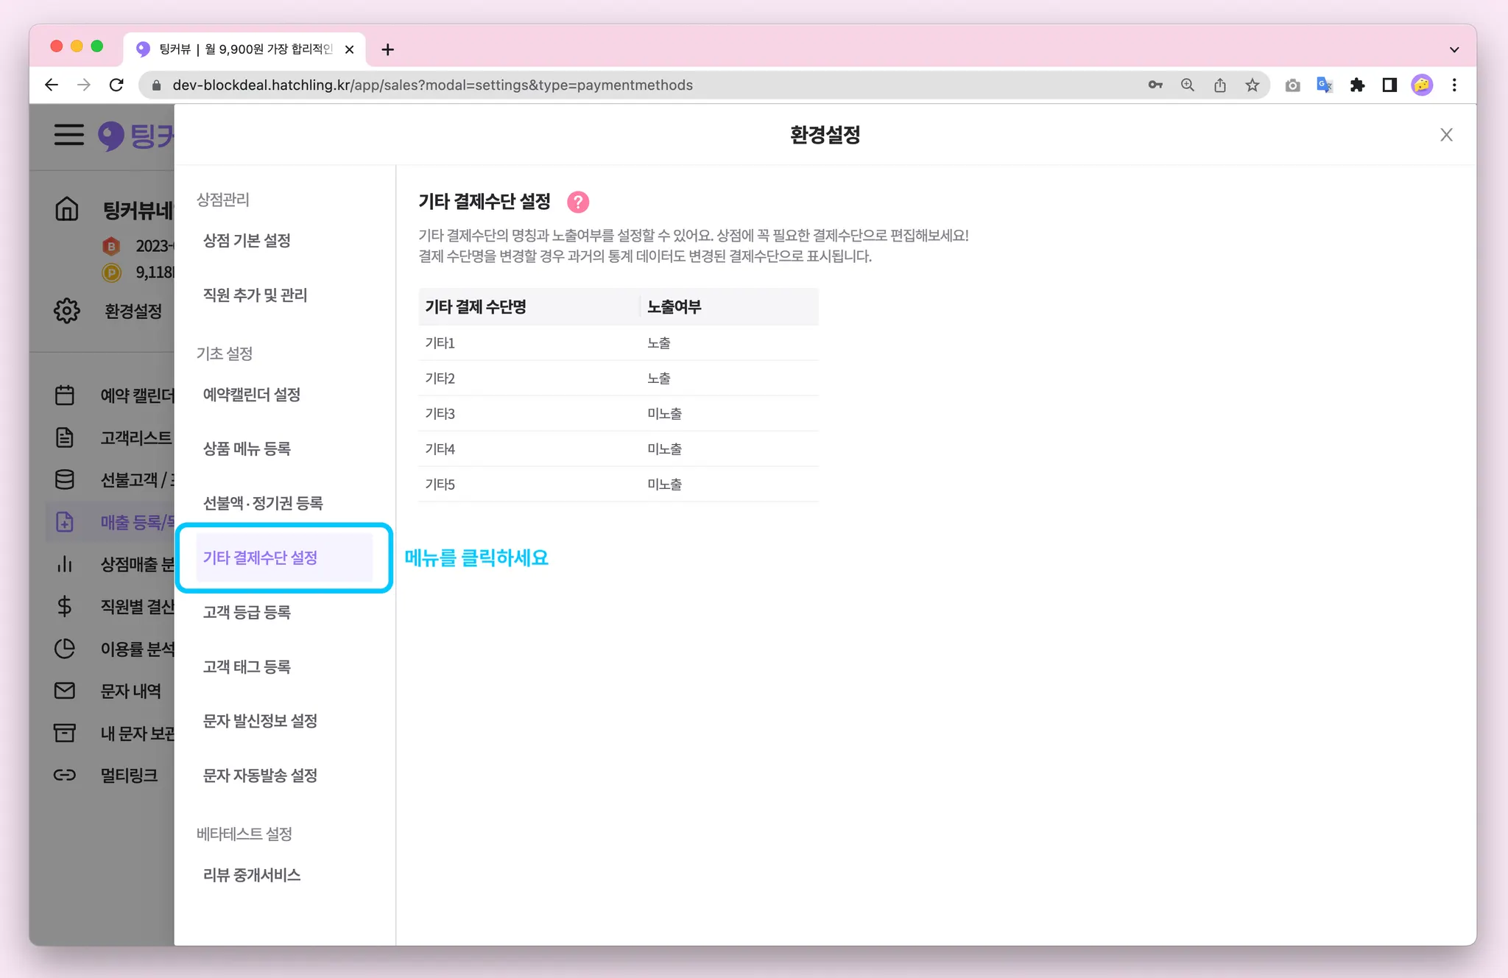Click the 멀티링크 link icon
The height and width of the screenshot is (978, 1508).
click(65, 775)
